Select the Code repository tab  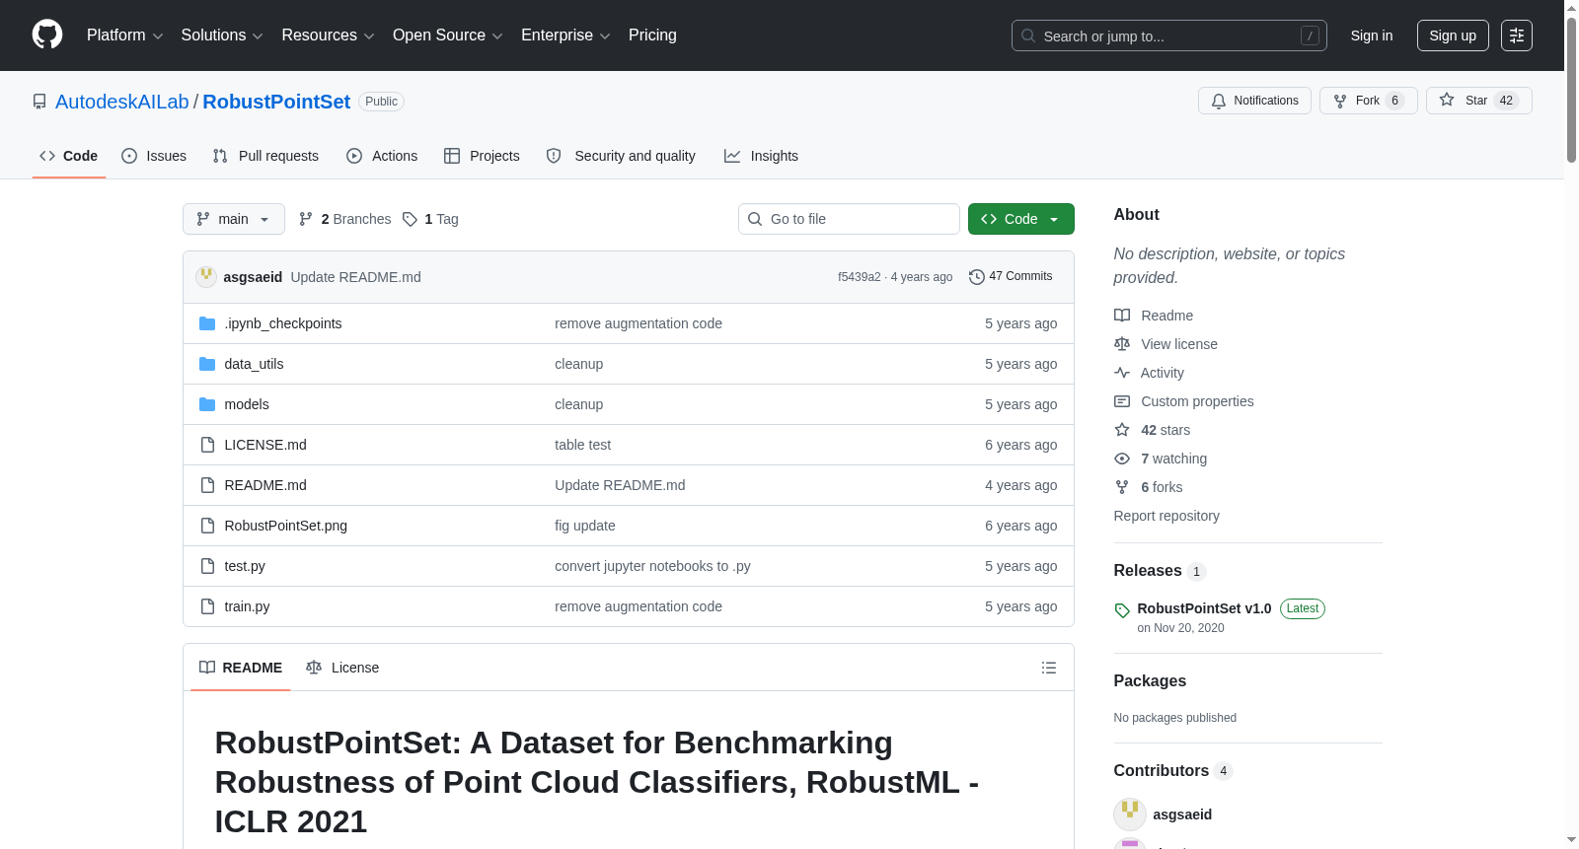[x=69, y=156]
